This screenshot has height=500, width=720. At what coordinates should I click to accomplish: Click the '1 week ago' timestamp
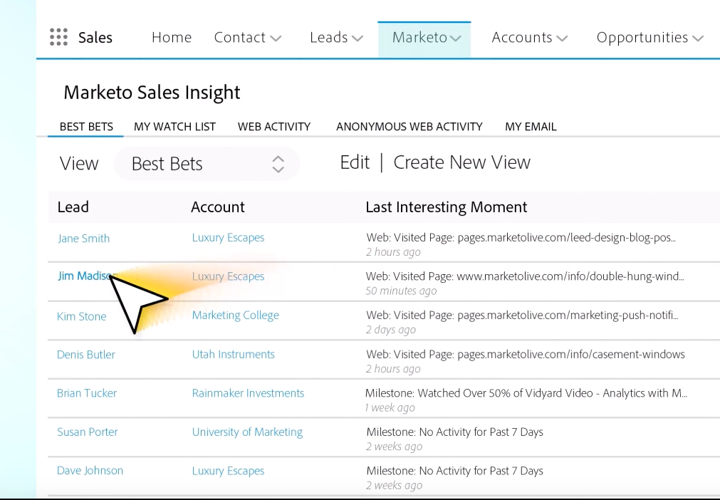pos(390,407)
